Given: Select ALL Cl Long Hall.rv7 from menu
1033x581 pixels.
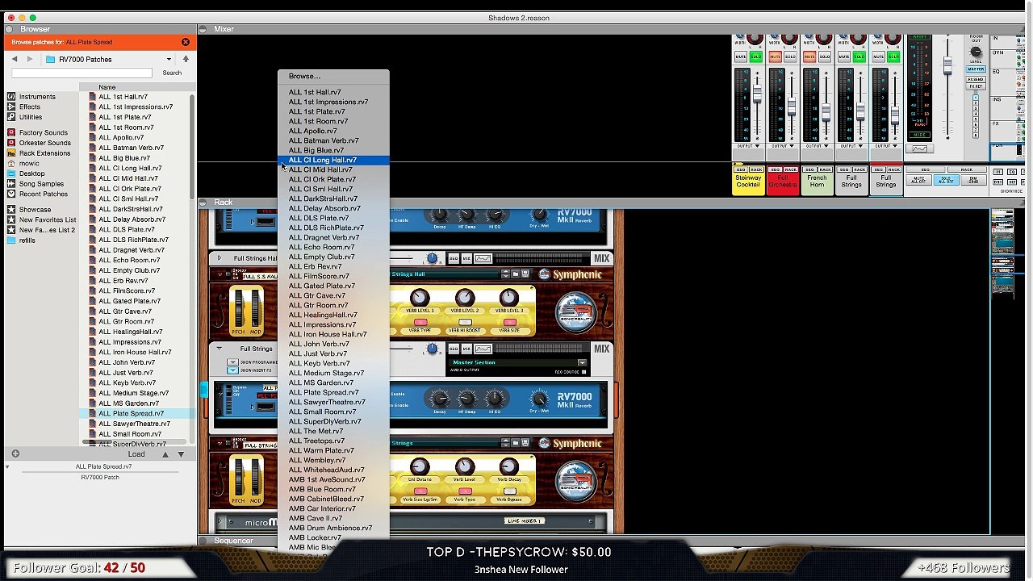Looking at the screenshot, I should click(333, 160).
